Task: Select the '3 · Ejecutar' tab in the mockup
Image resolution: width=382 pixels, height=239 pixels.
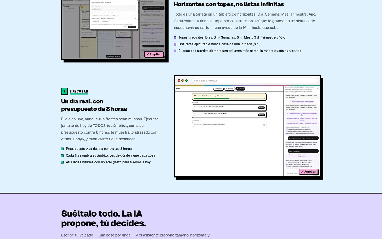Action: click(240, 89)
